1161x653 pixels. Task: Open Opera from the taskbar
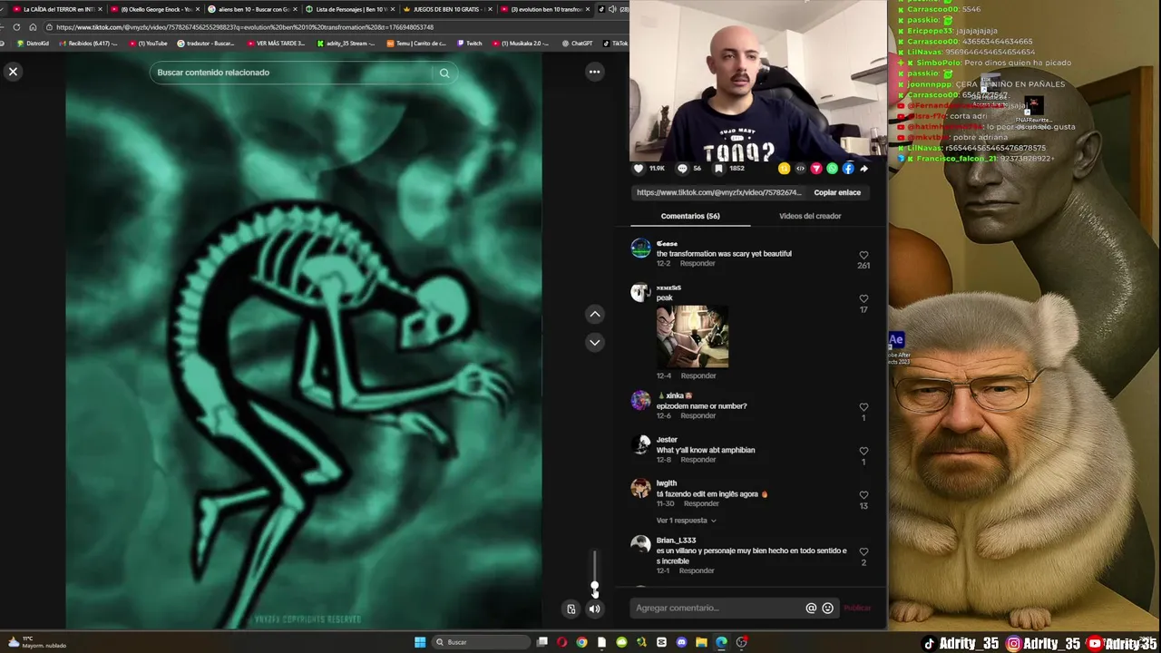[x=562, y=642]
